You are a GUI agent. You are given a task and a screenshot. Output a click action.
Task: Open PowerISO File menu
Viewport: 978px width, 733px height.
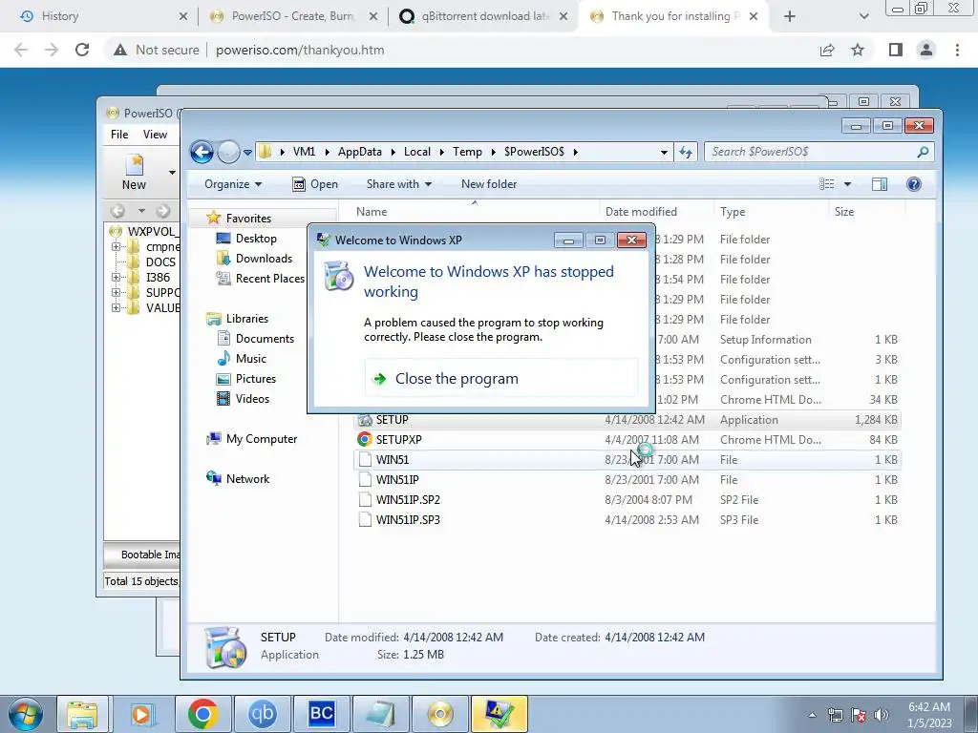(119, 134)
